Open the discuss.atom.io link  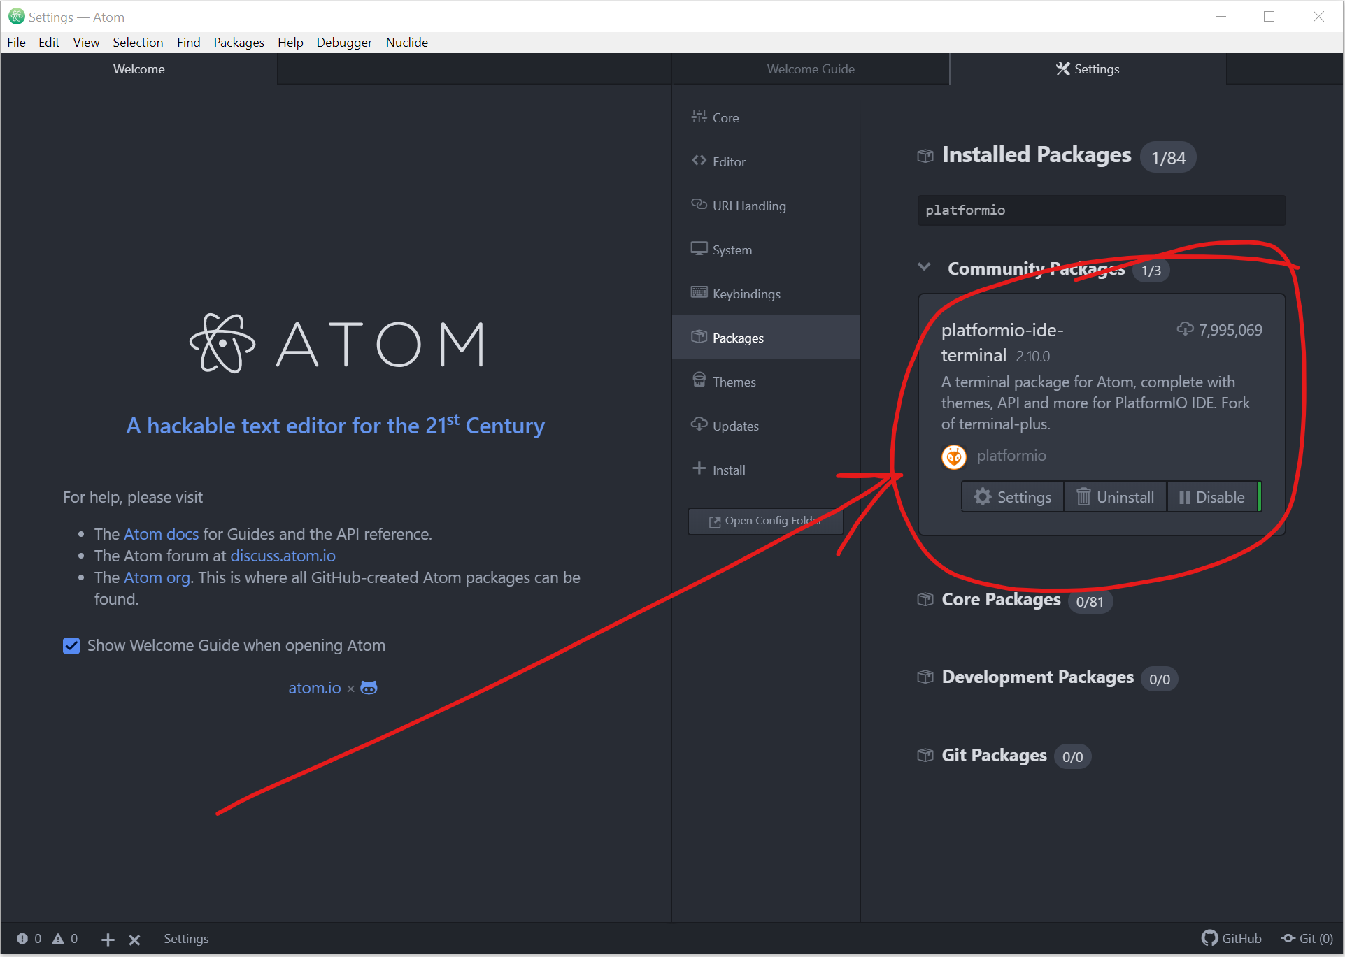coord(283,556)
